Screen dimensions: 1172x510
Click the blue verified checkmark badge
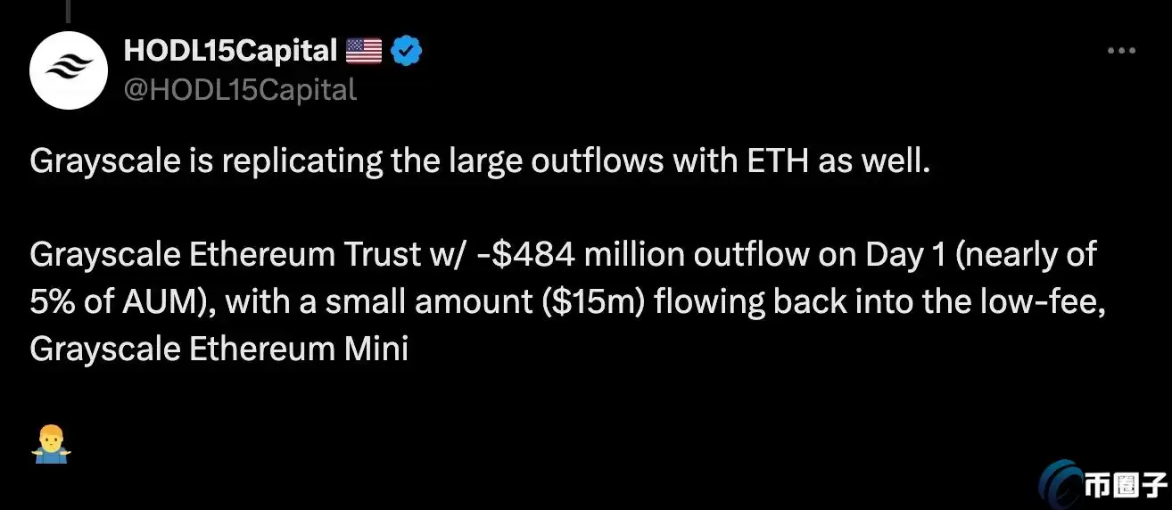(x=407, y=53)
